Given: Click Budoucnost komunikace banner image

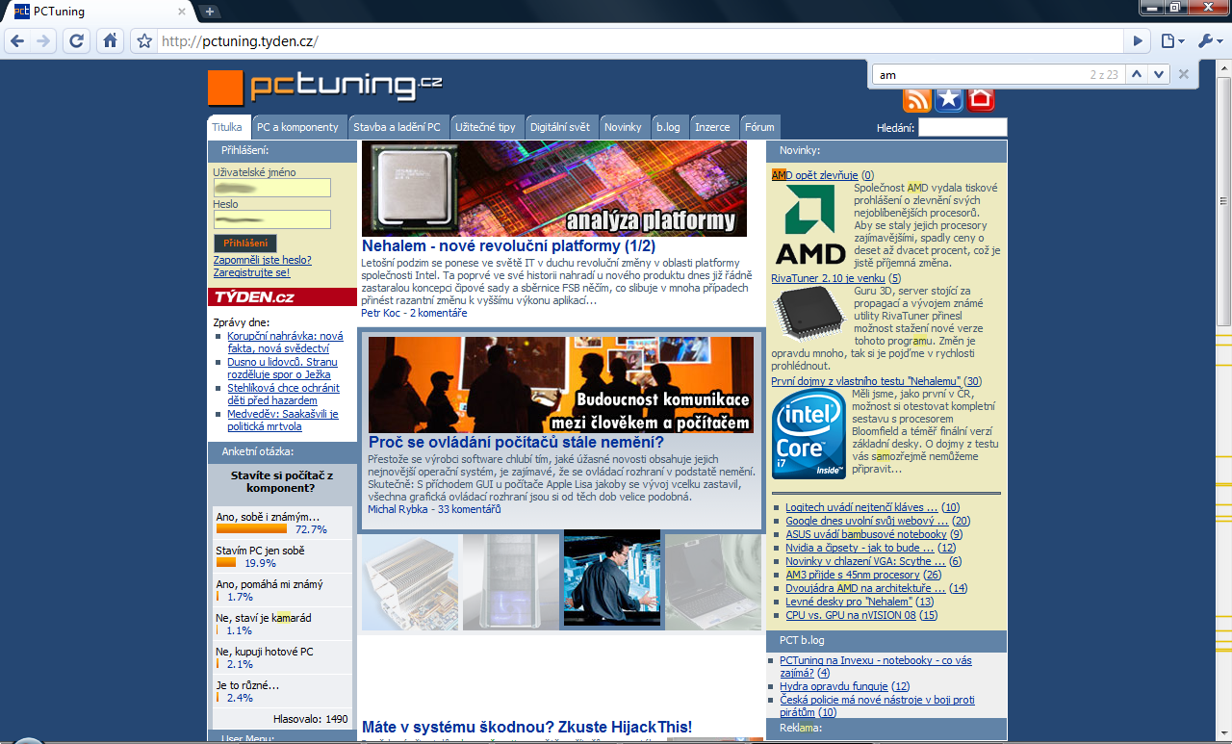Looking at the screenshot, I should (x=561, y=385).
